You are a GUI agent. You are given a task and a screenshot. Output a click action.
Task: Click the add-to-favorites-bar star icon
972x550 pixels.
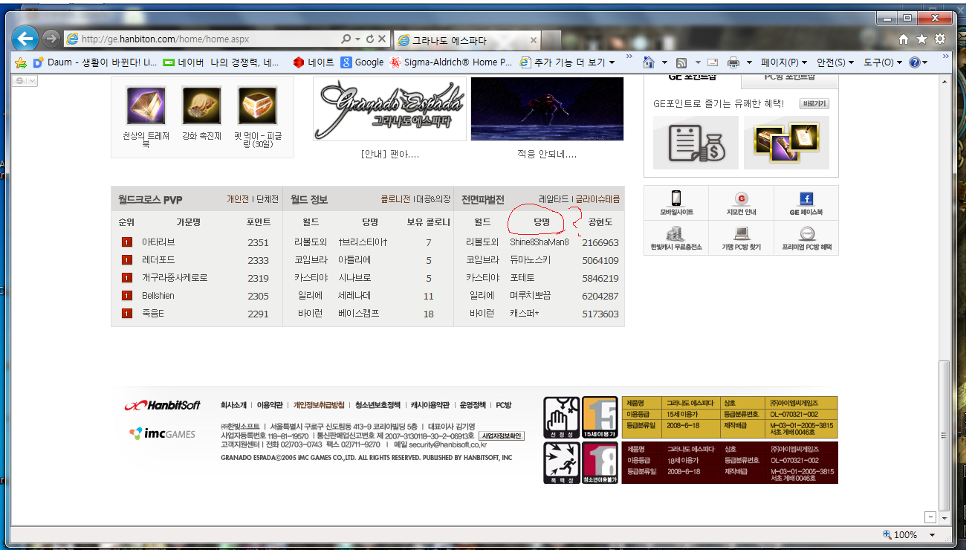click(21, 62)
